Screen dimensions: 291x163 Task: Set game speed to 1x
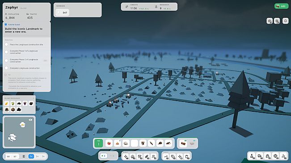31,156
